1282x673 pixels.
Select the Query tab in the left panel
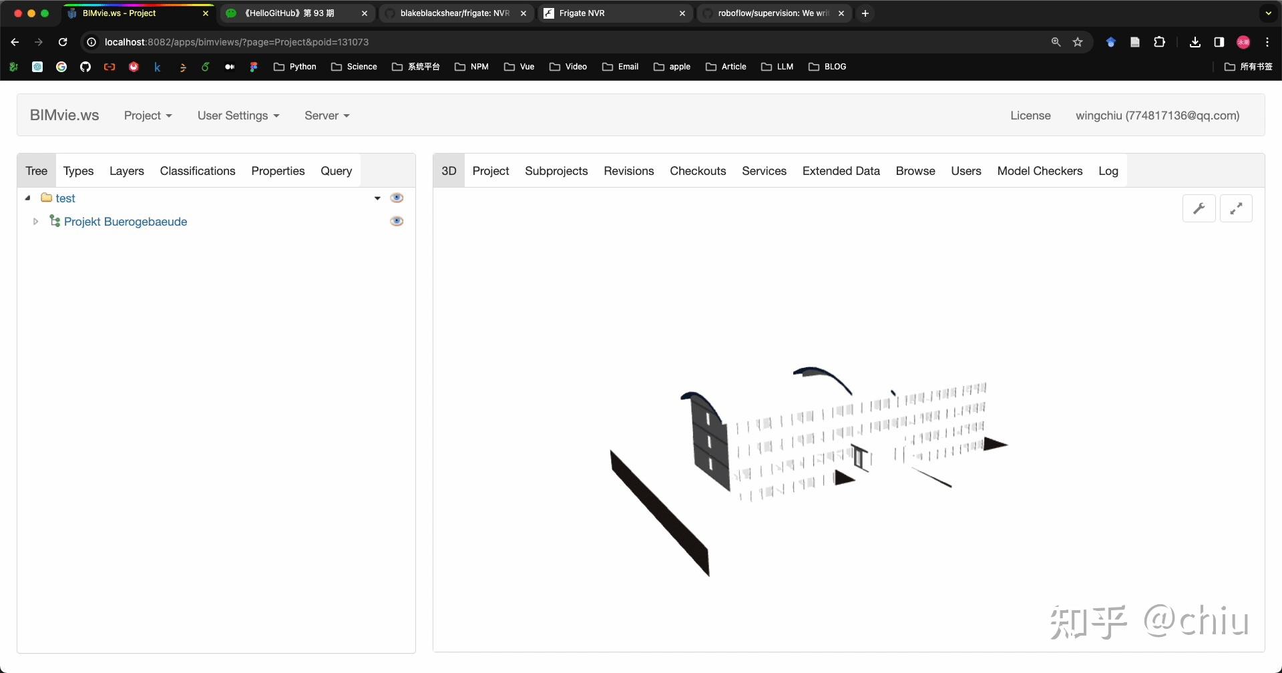tap(336, 171)
